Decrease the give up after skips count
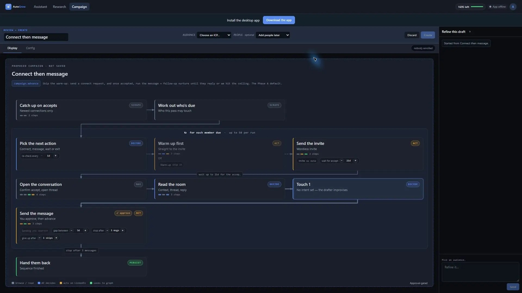The image size is (522, 293). [x=39, y=238]
